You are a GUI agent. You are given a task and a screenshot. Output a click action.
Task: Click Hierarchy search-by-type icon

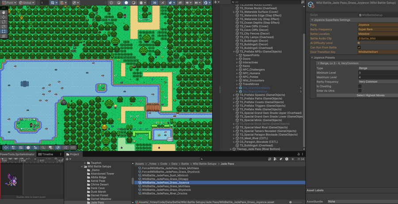tap(302, 2)
